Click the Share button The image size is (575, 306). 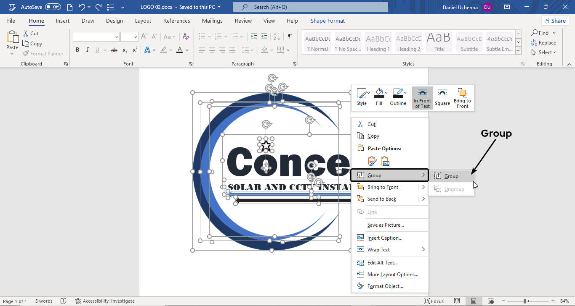point(555,21)
